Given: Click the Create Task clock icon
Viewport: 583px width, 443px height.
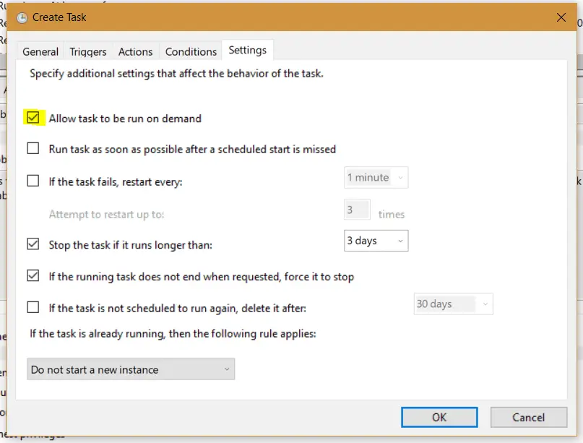Looking at the screenshot, I should click(x=22, y=17).
